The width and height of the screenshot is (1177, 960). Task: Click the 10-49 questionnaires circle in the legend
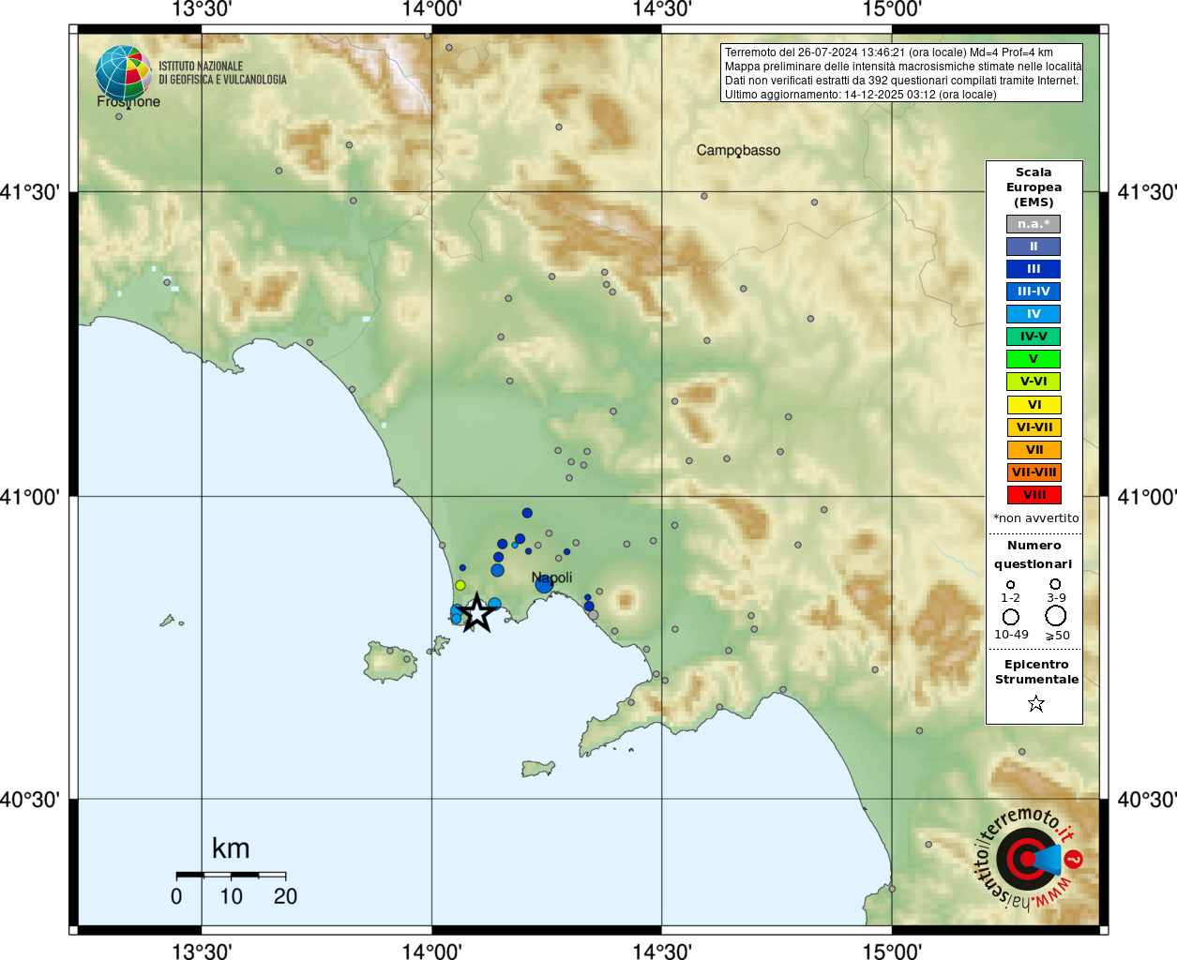click(1011, 617)
